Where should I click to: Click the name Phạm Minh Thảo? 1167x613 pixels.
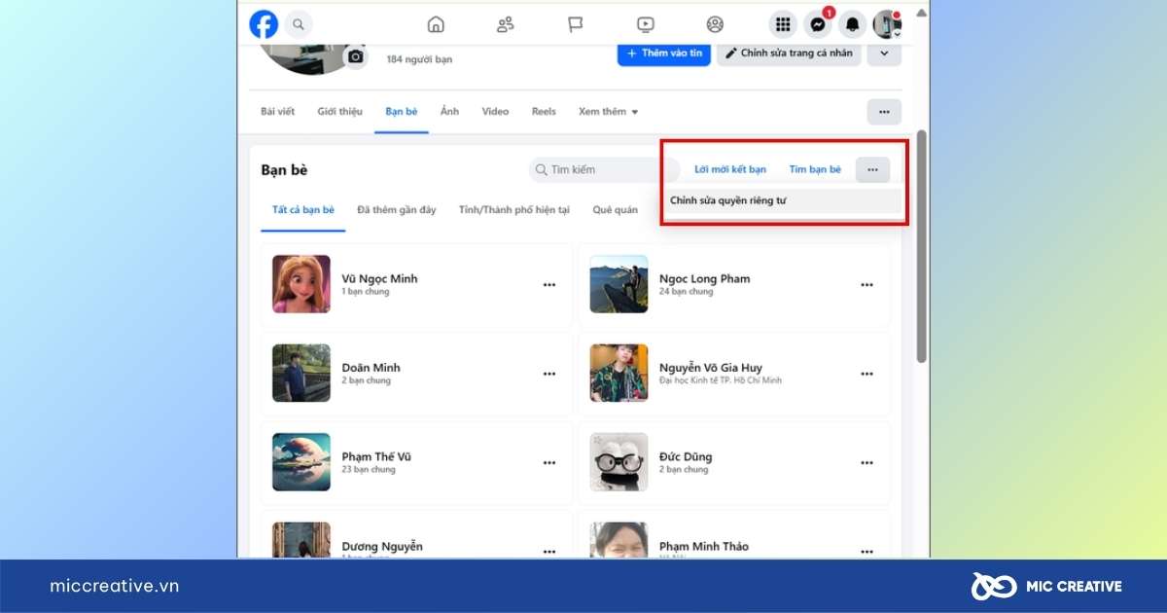click(x=704, y=547)
